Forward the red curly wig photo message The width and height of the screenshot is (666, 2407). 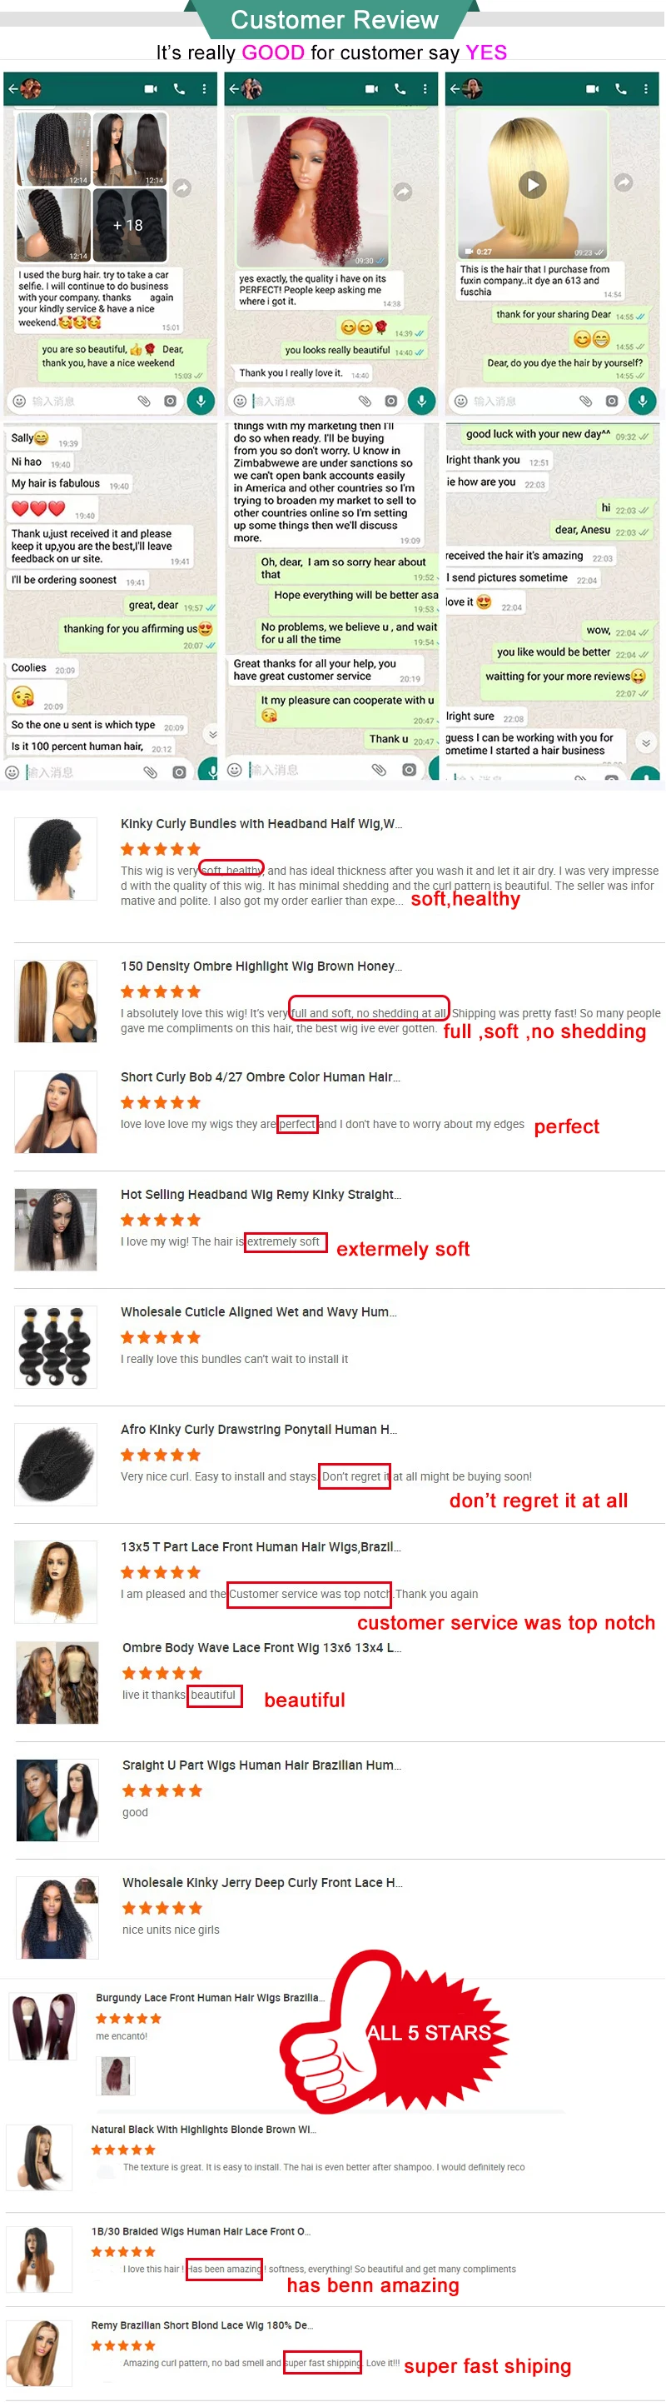pyautogui.click(x=403, y=192)
